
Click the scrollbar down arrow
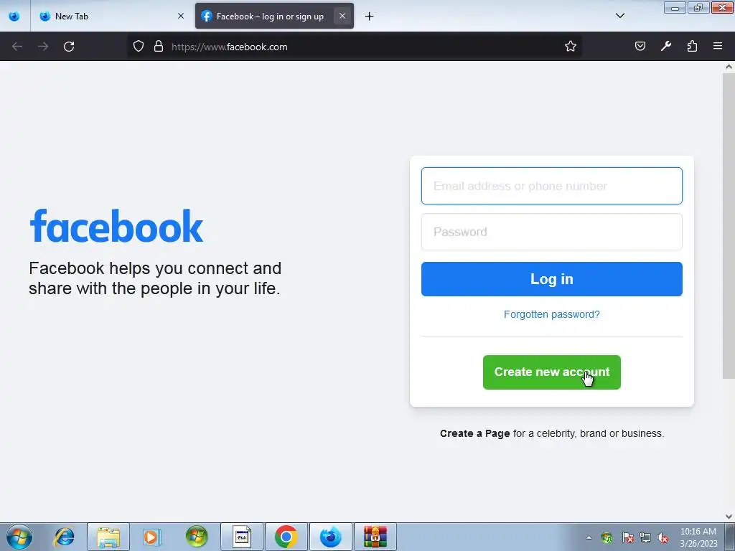tap(729, 517)
